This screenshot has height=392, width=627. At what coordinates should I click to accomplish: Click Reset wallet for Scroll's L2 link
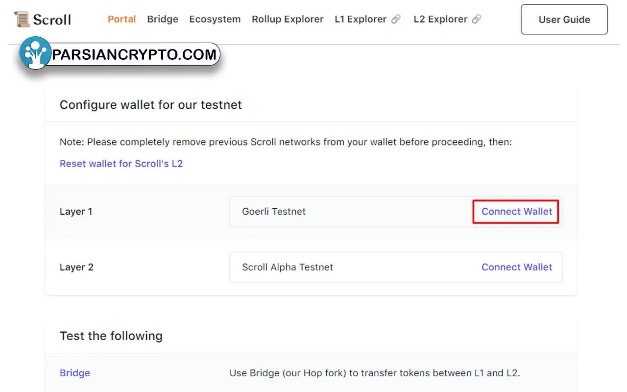click(x=121, y=164)
